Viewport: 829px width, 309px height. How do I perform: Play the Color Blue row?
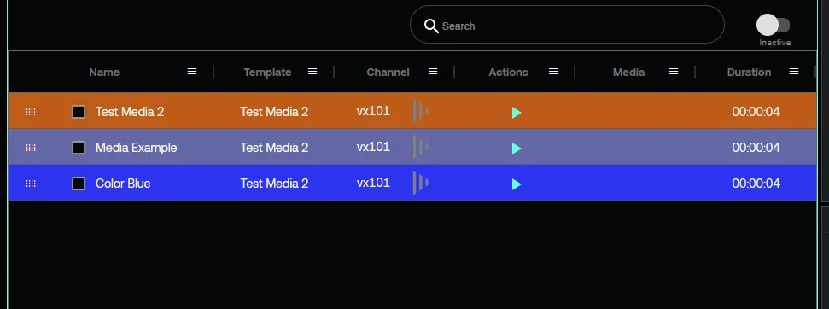517,184
